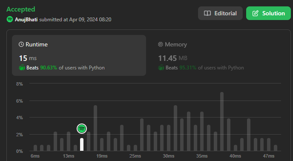The height and width of the screenshot is (161, 293).
Task: Select the highlighted white bar in the chart
Action: click(x=82, y=144)
